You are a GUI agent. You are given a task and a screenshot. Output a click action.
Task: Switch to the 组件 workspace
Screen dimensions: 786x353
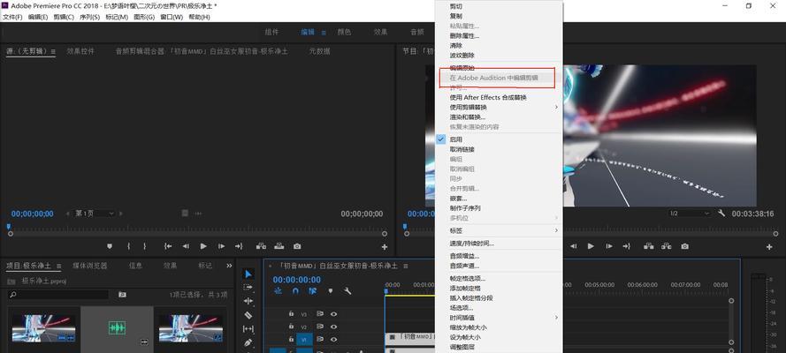[271, 32]
